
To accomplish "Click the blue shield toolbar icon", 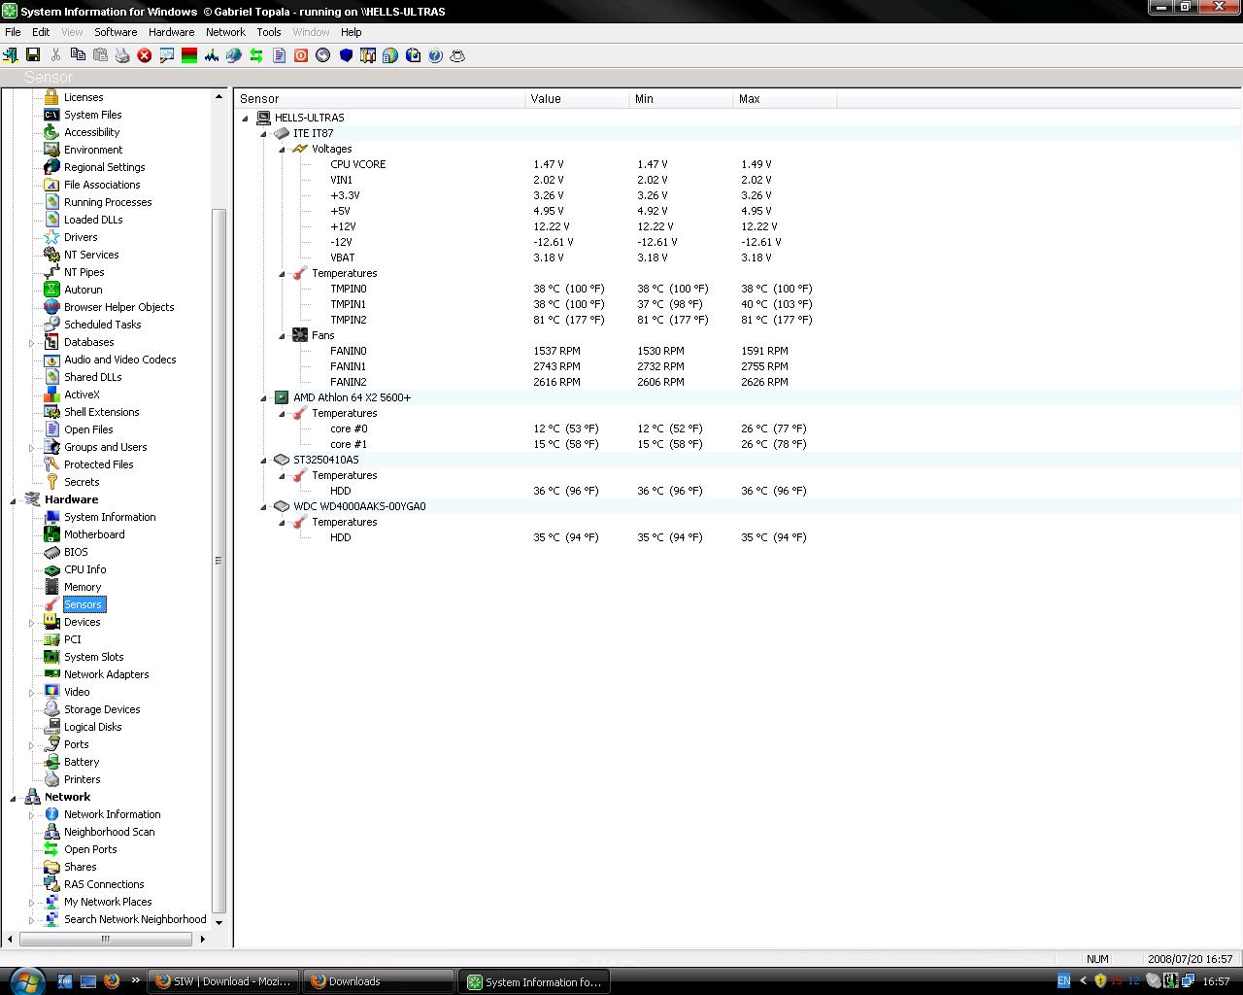I will click(346, 55).
